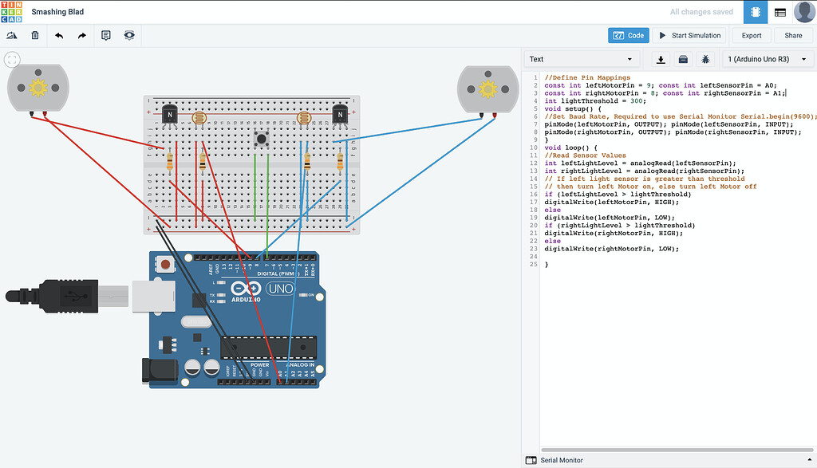Image resolution: width=817 pixels, height=468 pixels.
Task: Select the Rotate tool
Action: click(11, 35)
